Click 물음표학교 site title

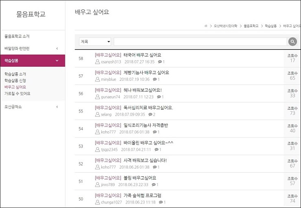coord(31,14)
